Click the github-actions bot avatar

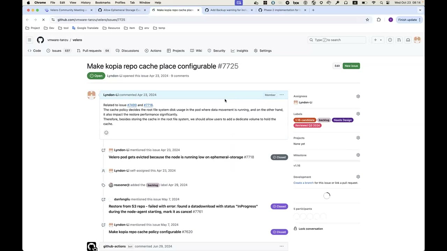tap(91, 246)
